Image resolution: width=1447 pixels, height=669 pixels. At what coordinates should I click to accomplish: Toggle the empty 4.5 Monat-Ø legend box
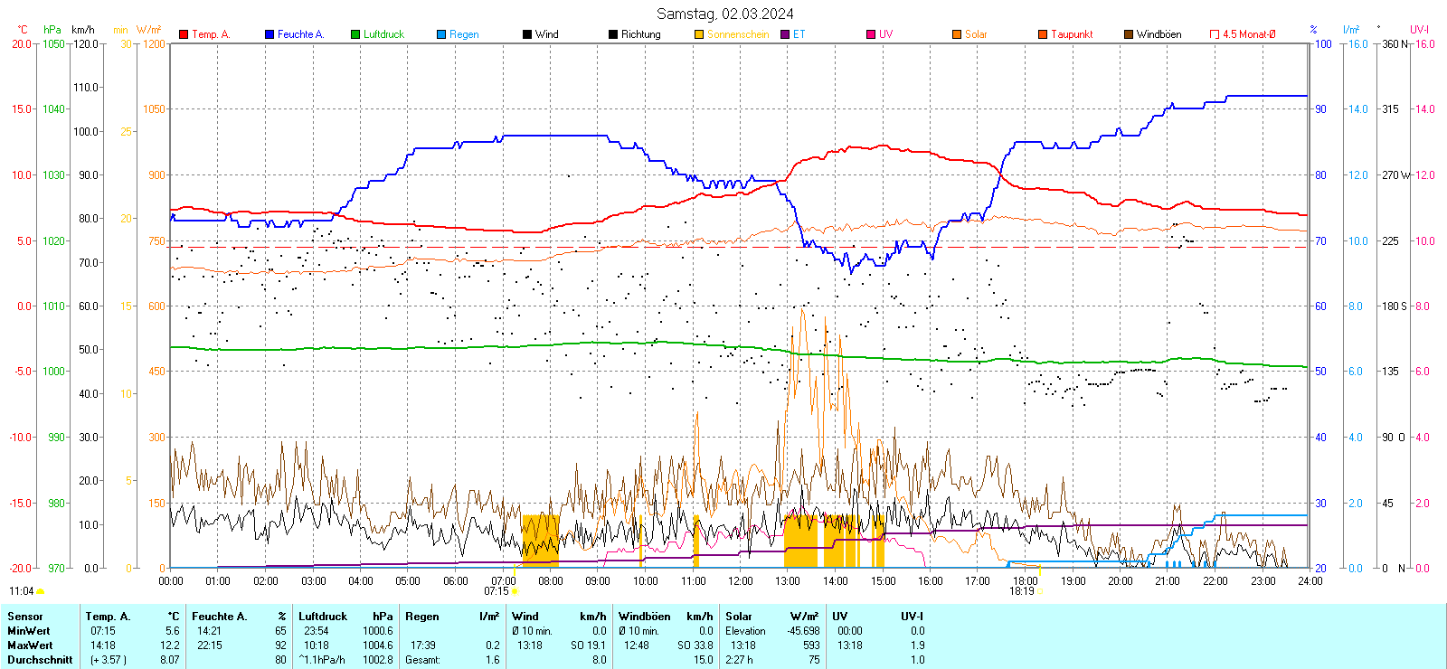click(1215, 34)
